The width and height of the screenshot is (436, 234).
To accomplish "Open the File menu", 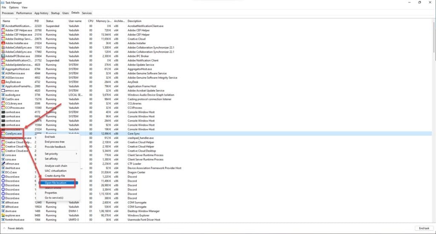I will click(4, 8).
